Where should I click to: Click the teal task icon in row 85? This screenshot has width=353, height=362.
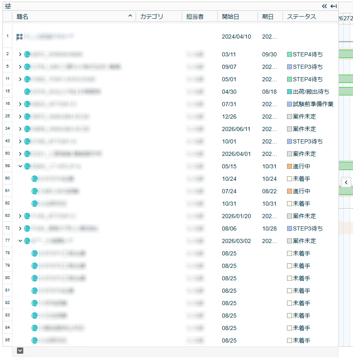click(35, 340)
